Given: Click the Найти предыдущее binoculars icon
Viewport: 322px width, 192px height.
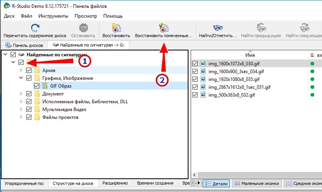Looking at the screenshot, I should [261, 28].
